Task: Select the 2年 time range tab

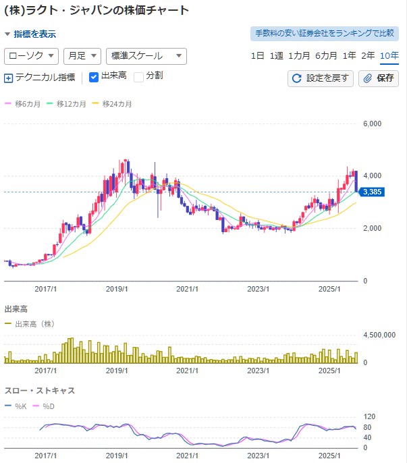Action: pyautogui.click(x=368, y=56)
